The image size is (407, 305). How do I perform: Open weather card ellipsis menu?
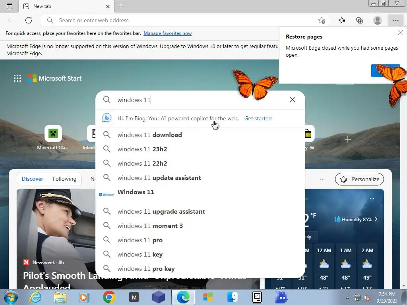click(x=372, y=199)
